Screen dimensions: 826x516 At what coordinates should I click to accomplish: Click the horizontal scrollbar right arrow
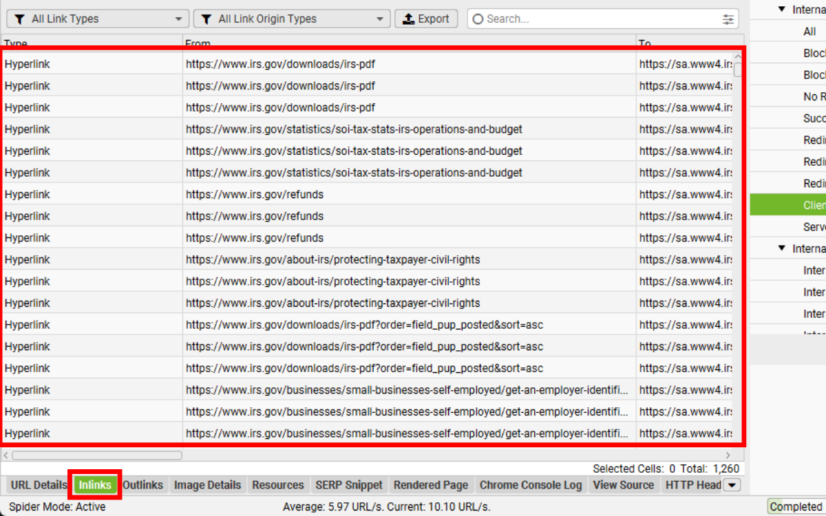[729, 455]
